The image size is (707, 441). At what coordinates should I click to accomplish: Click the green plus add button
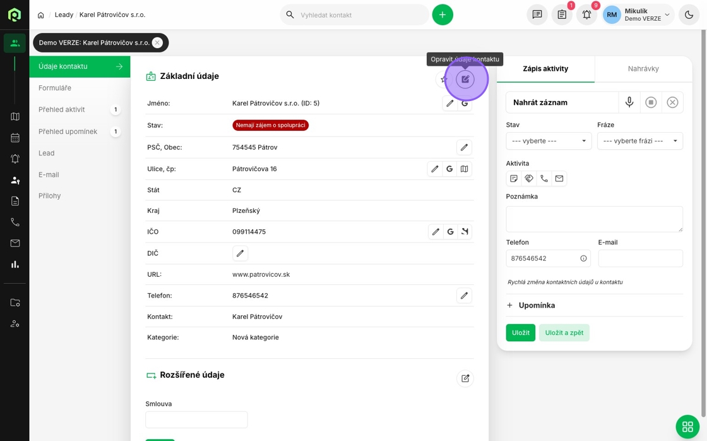pyautogui.click(x=443, y=15)
